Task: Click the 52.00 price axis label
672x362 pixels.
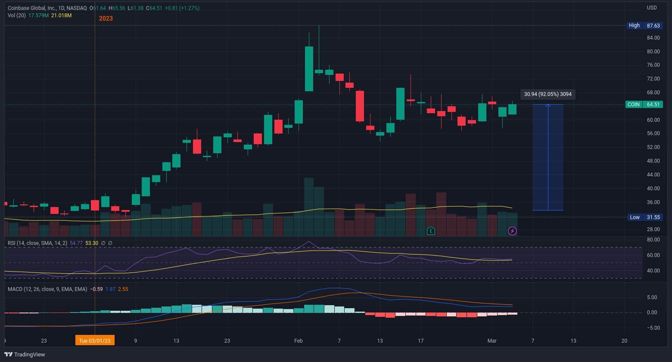Action: pyautogui.click(x=653, y=147)
